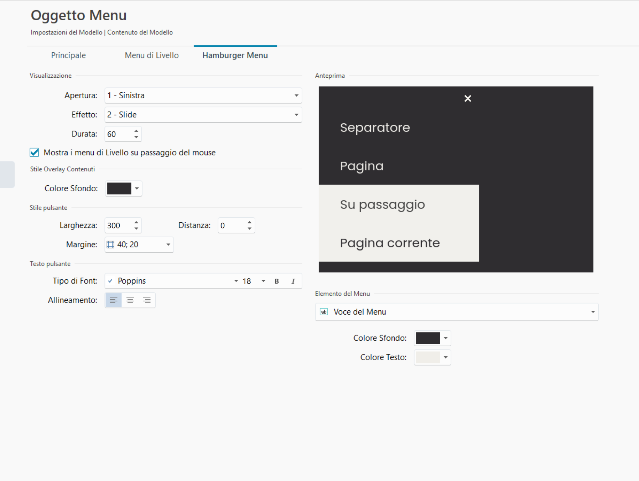Align button text to the right
The image size is (639, 481).
point(147,300)
